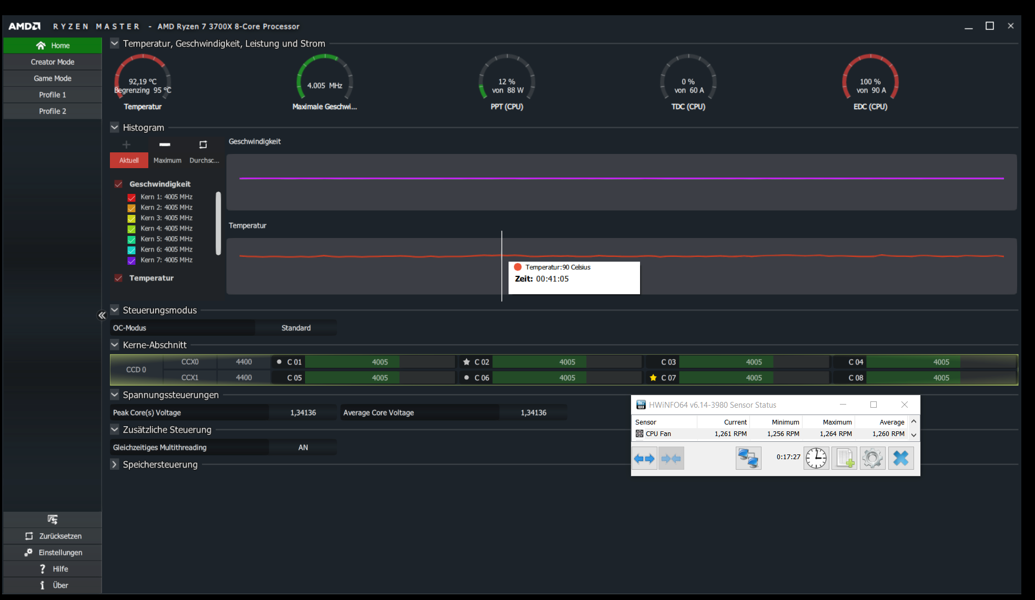Uncheck the Kern 1 speed checkbox
Image resolution: width=1035 pixels, height=600 pixels.
(131, 198)
